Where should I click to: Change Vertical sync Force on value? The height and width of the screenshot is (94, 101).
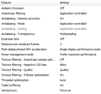click(65, 90)
